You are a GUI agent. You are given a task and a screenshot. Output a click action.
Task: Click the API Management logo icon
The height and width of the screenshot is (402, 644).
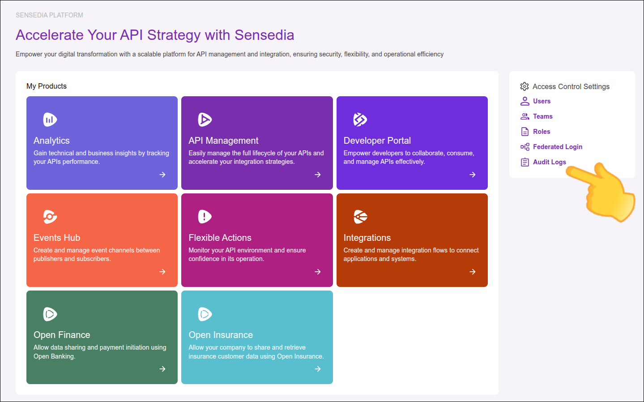(205, 120)
